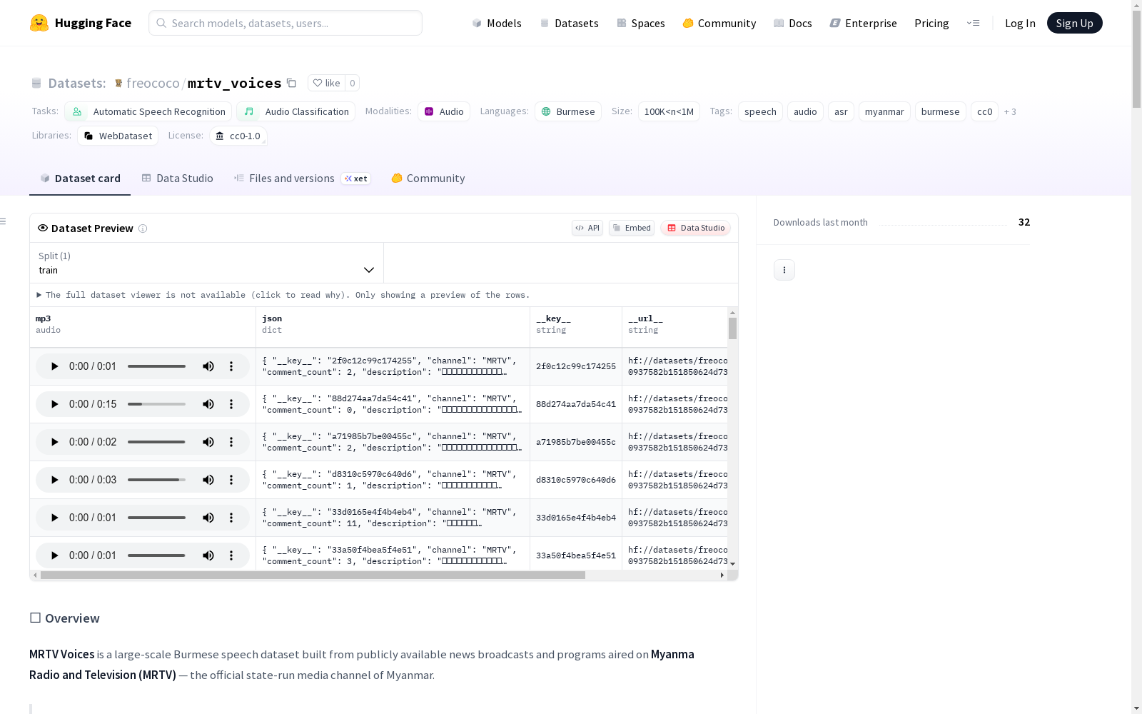The width and height of the screenshot is (1142, 714).
Task: Select key cell d8310c5970c640d6
Action: [x=576, y=480]
